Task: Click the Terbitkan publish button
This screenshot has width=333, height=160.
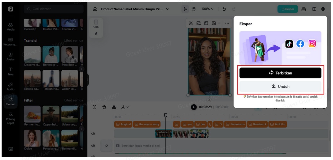Action: (x=280, y=73)
